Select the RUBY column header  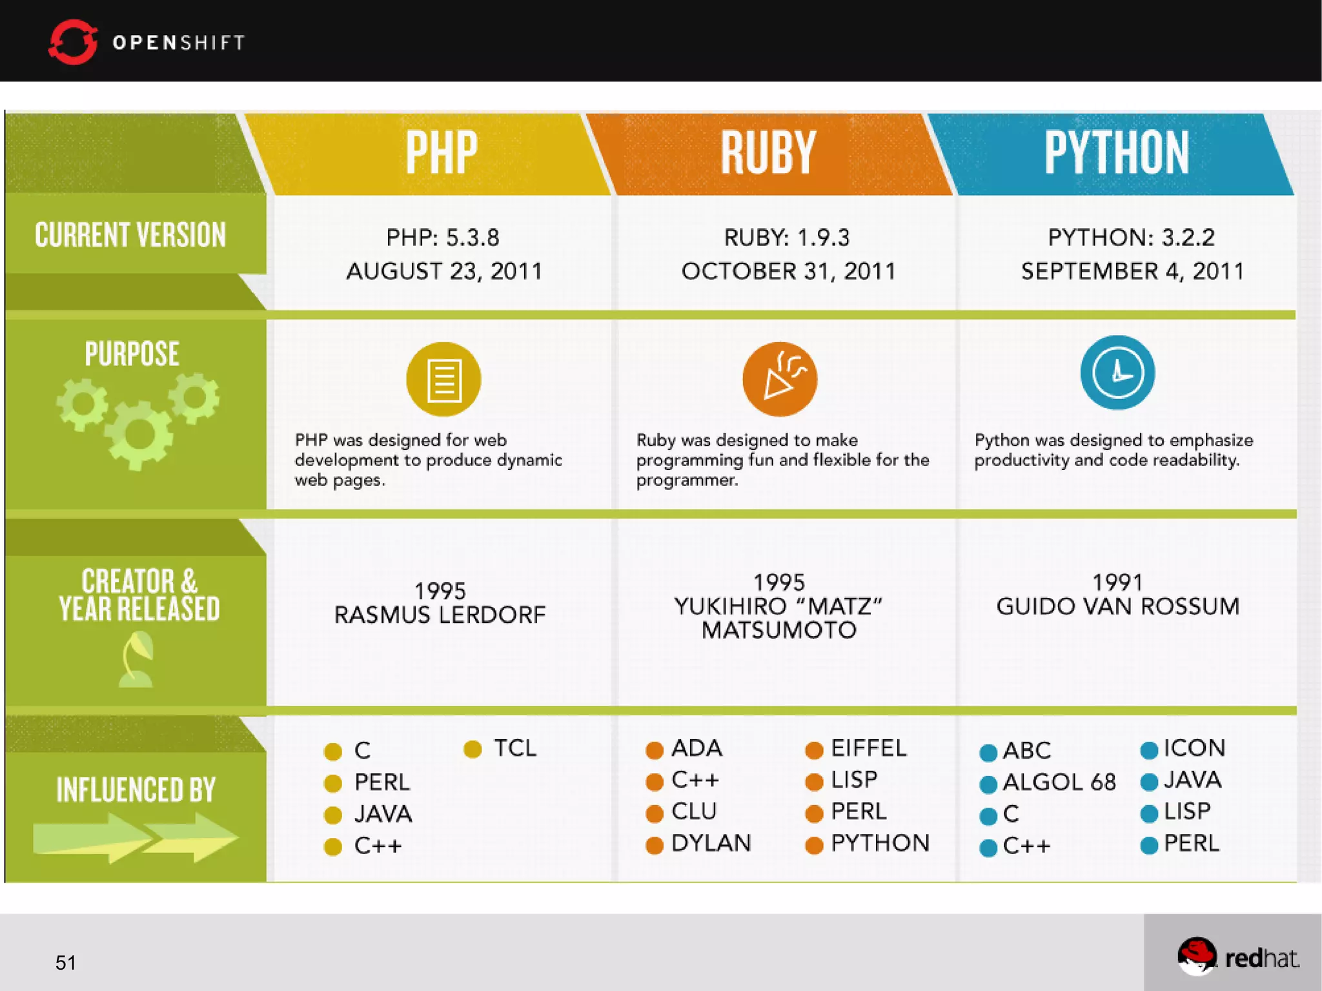coord(768,153)
